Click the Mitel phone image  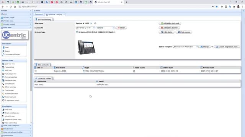87,47
